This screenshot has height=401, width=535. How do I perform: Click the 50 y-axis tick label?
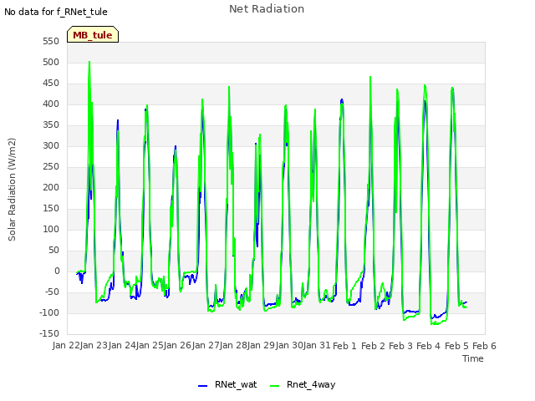click(x=53, y=251)
